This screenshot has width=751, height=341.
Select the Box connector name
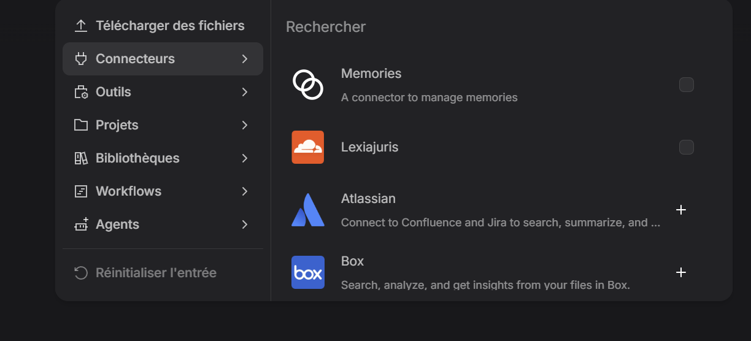pyautogui.click(x=353, y=261)
